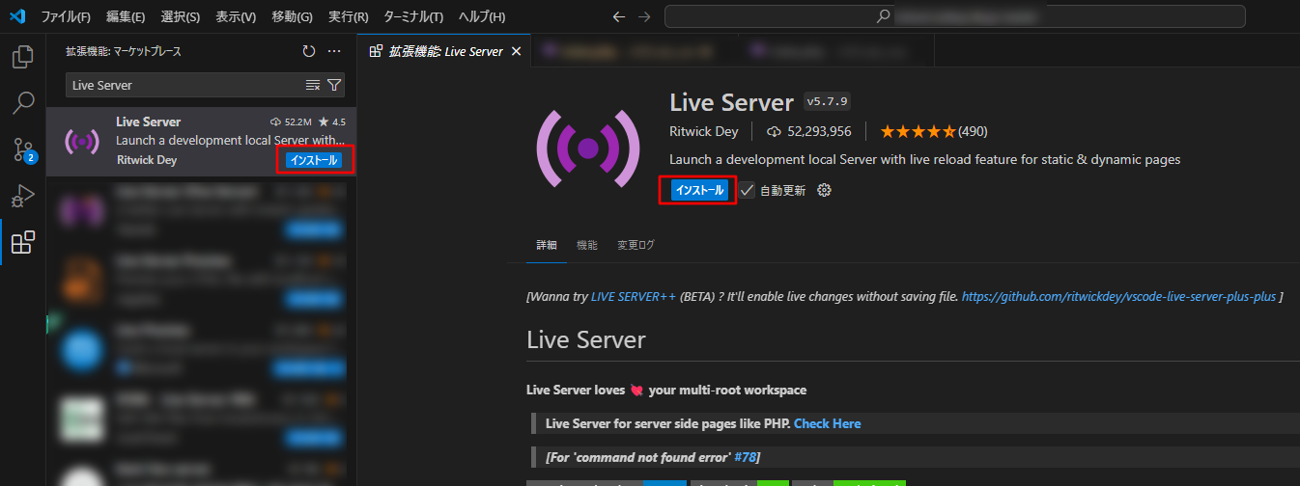
Task: Click the VS Code logo in the title bar
Action: (16, 16)
